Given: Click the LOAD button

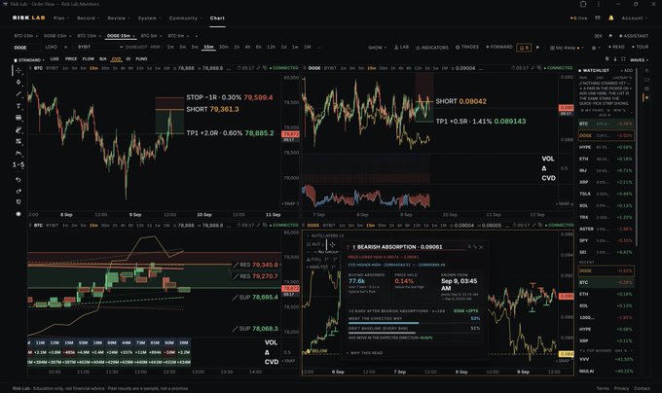Looking at the screenshot, I should pyautogui.click(x=51, y=47).
